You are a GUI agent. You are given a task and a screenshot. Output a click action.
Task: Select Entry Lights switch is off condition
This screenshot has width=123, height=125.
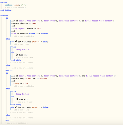26,28
